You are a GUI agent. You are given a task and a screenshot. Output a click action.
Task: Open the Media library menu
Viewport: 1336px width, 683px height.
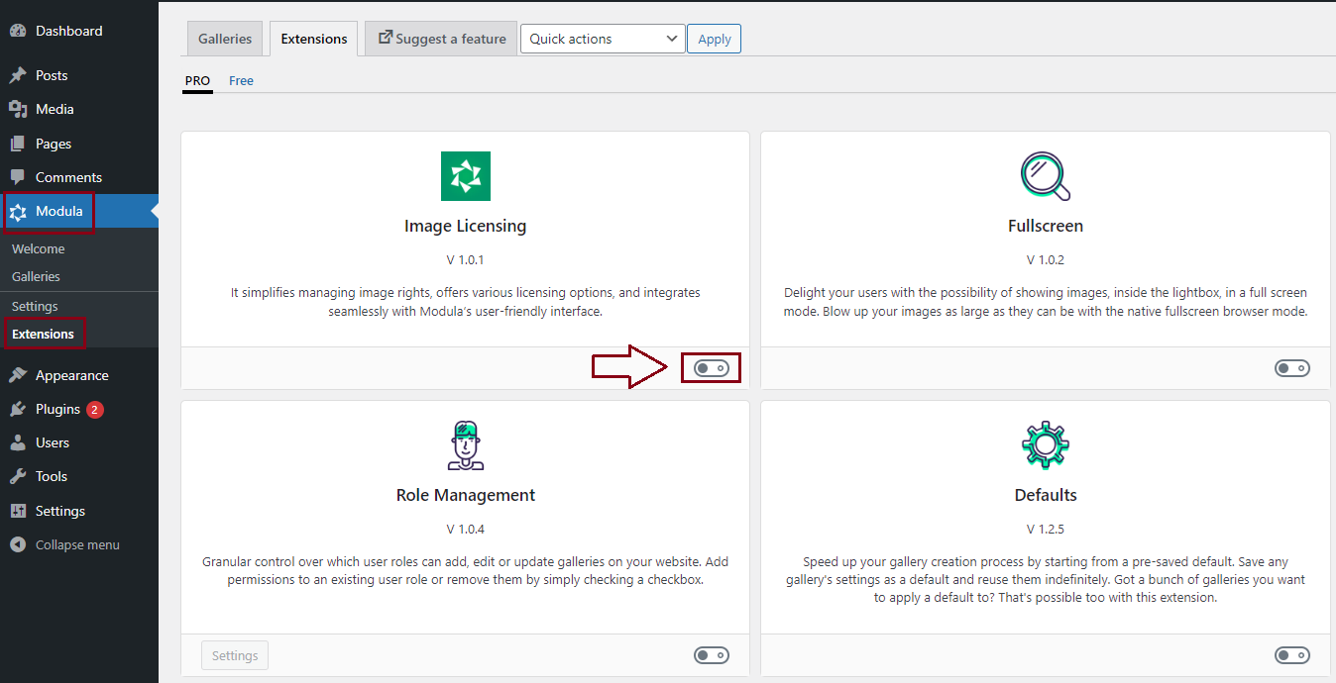click(x=55, y=109)
